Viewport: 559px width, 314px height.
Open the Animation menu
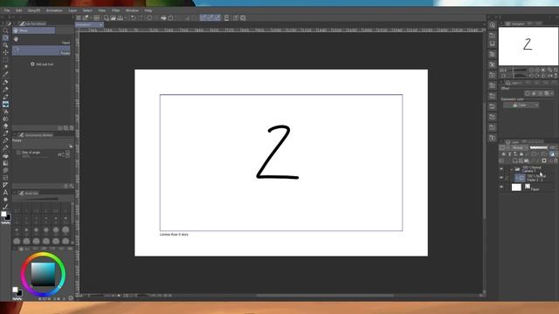coord(54,10)
